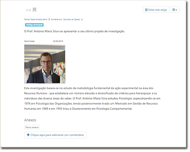Click the publication date 22.02.2016
This screenshot has width=190, height=152.
point(58,41)
